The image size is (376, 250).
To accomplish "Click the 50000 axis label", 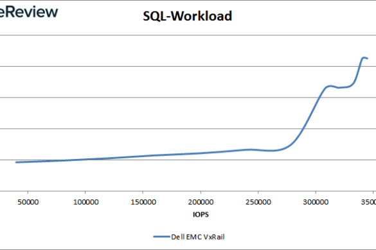I will coord(28,202).
